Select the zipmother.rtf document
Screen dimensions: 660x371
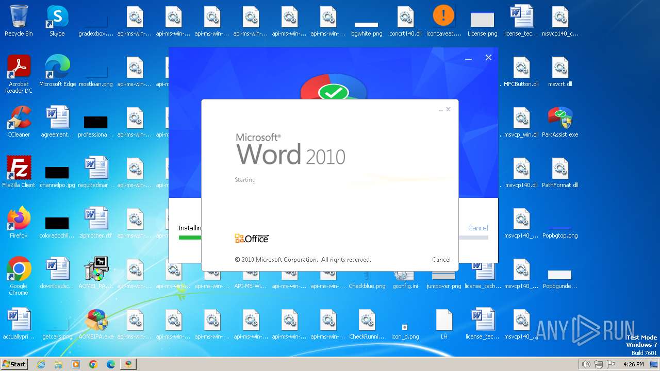96,223
